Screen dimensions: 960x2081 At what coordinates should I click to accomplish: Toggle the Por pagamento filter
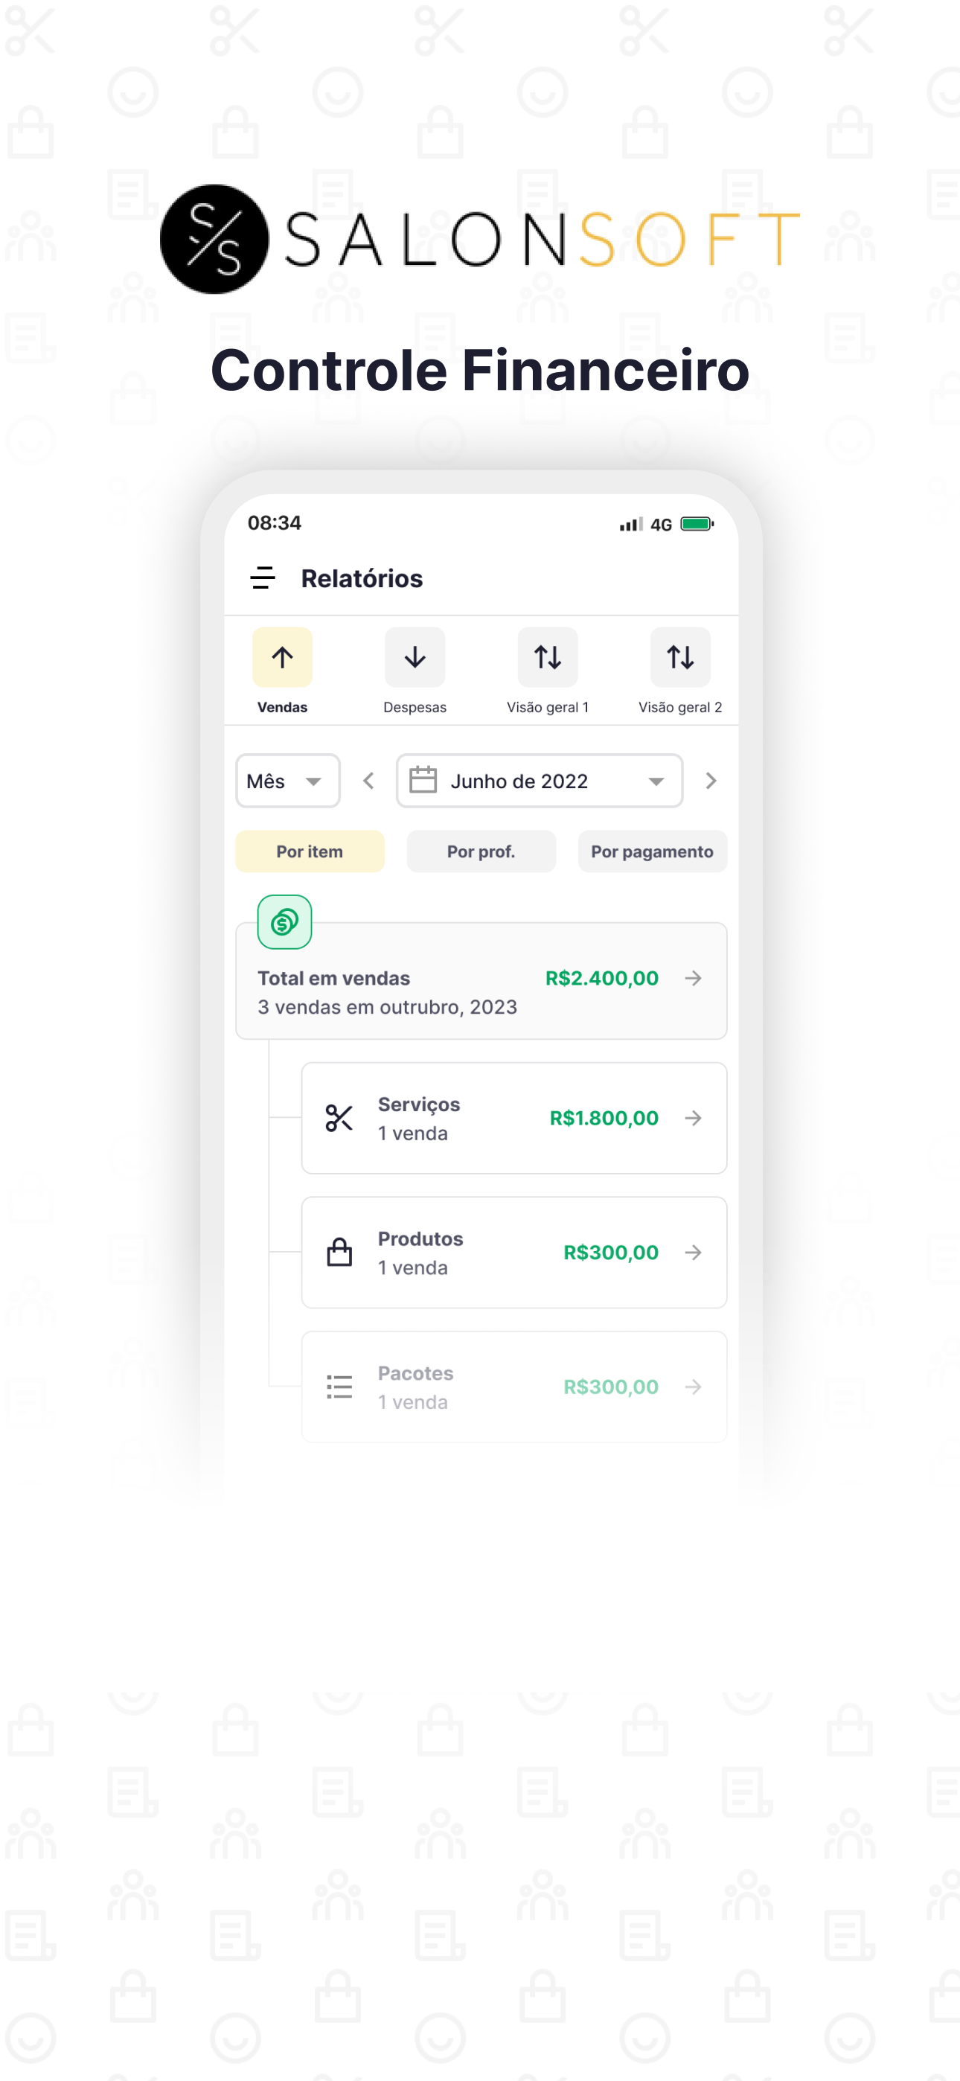652,851
